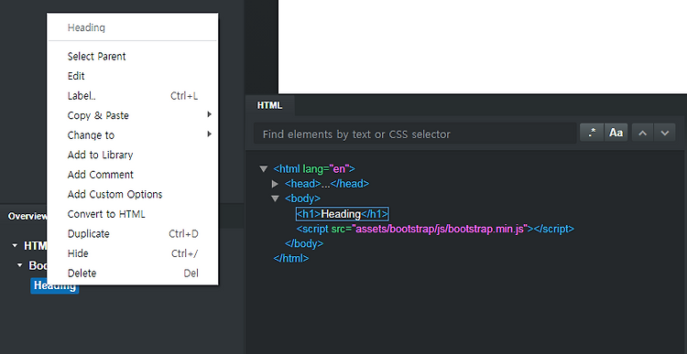Delete the Heading via context menu
Image resolution: width=687 pixels, height=354 pixels.
[132, 274]
